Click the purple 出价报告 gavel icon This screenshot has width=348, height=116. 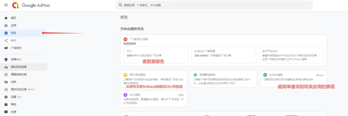pos(125,95)
